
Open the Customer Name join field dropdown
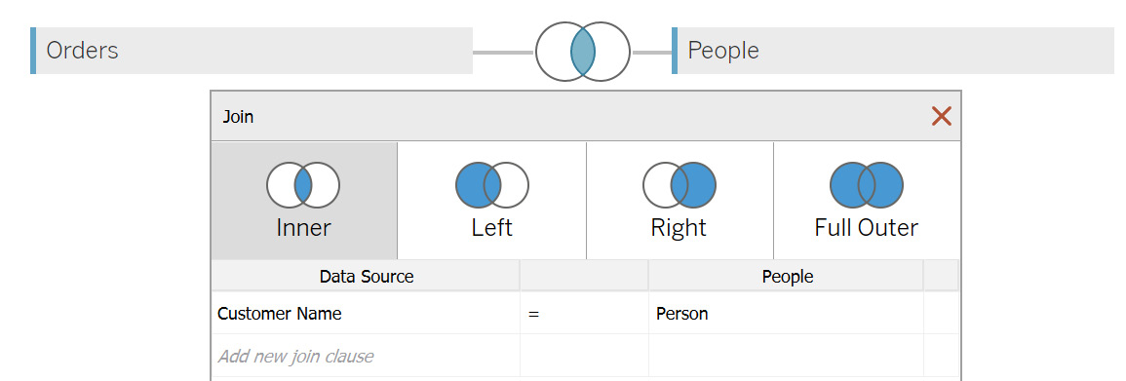pyautogui.click(x=366, y=314)
